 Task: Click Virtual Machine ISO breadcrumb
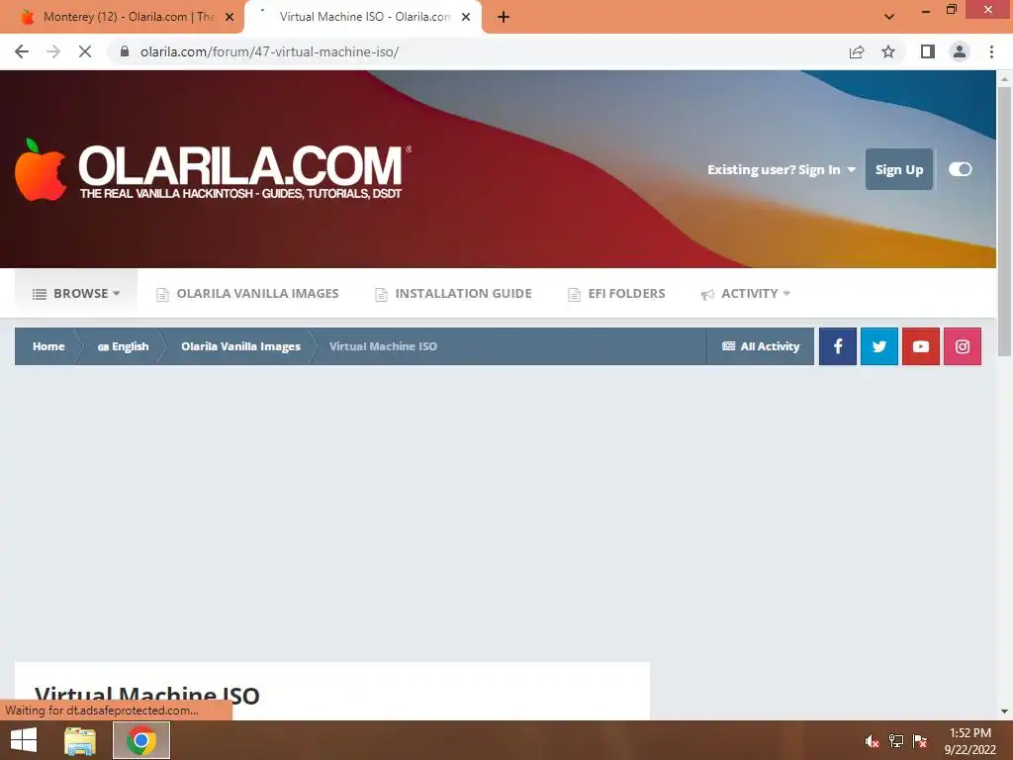pos(383,346)
